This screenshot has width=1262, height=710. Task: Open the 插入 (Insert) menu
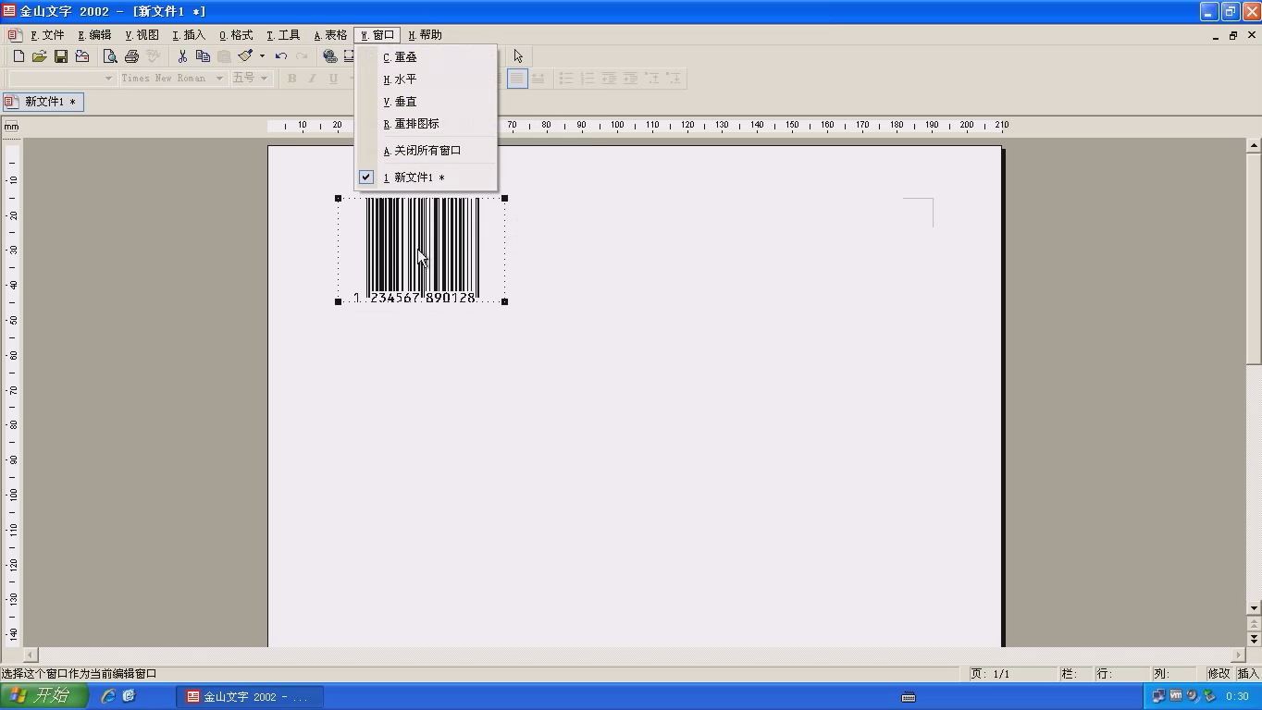(x=189, y=35)
